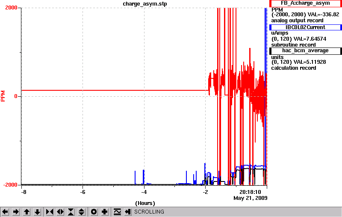342x217 pixels.
Task: Click the 20:18:10 timestamp on axis
Action: (250, 192)
